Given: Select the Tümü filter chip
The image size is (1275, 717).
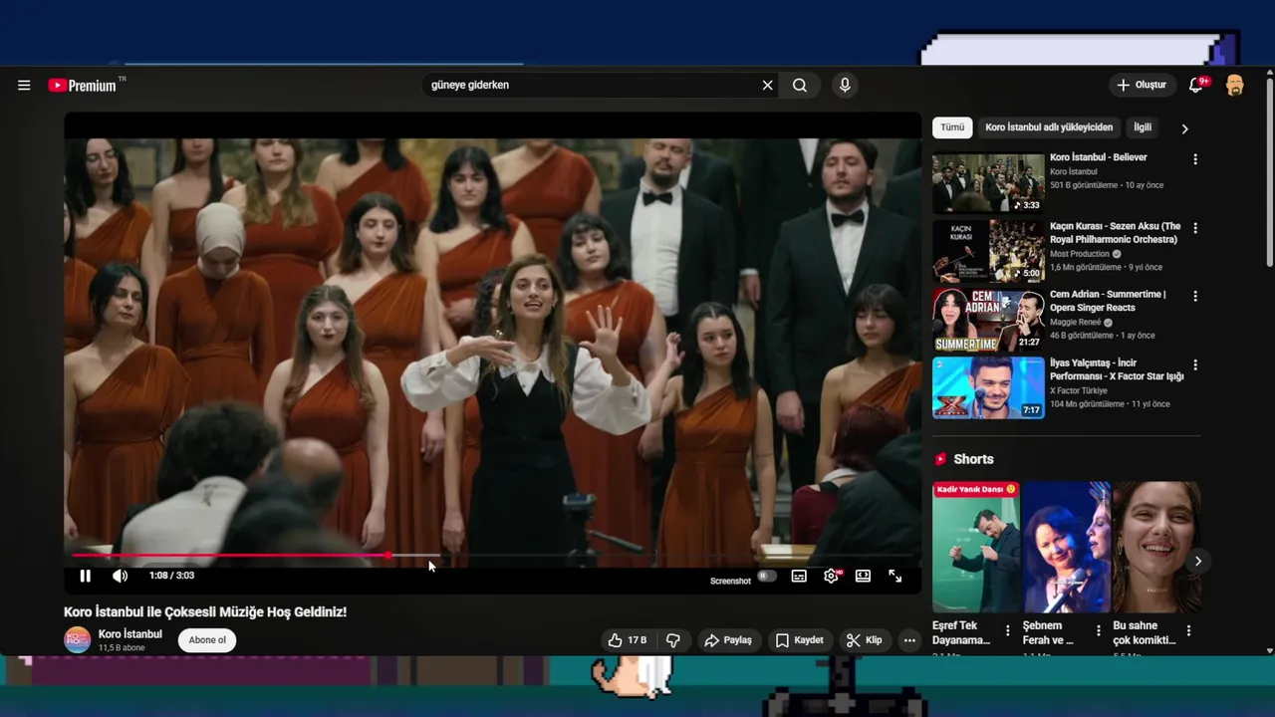Looking at the screenshot, I should coord(952,127).
